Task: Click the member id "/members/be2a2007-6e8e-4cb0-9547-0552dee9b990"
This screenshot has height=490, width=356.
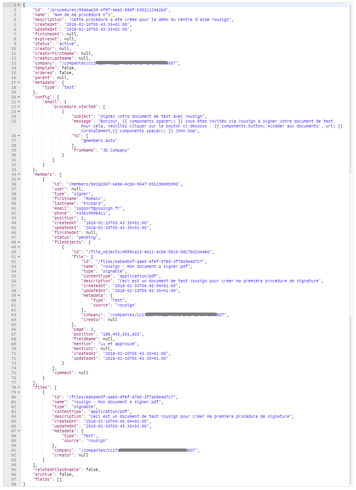Action: 124,184
